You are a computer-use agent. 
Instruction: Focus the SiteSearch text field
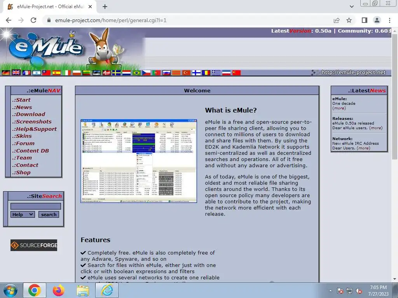(x=35, y=206)
